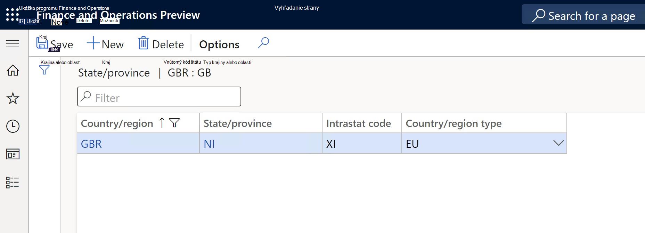Click into the Filter text box
Viewport: 645px width, 233px height.
click(159, 97)
